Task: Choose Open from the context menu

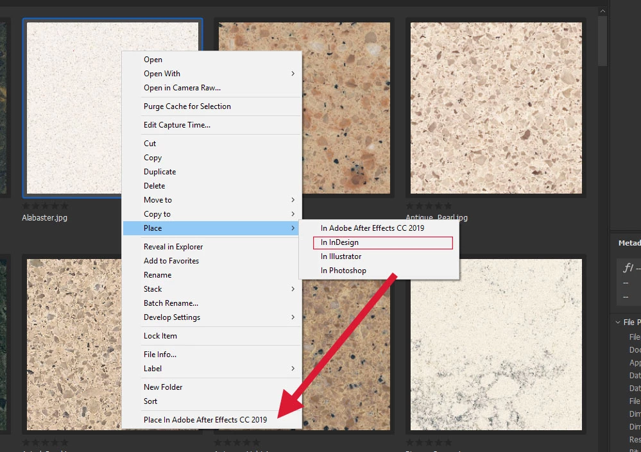Action: coord(212,60)
